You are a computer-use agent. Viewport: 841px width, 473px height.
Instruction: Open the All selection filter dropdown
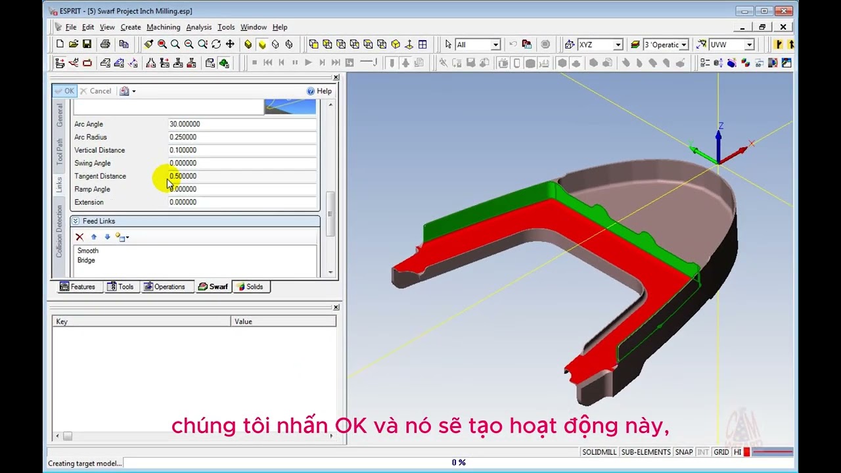[495, 45]
